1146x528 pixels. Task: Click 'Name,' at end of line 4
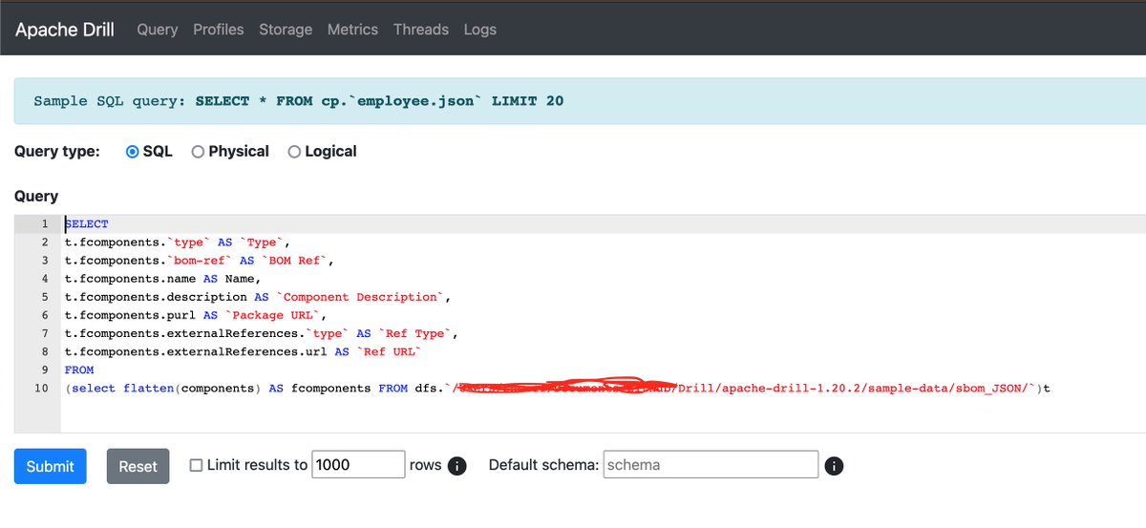tap(242, 279)
